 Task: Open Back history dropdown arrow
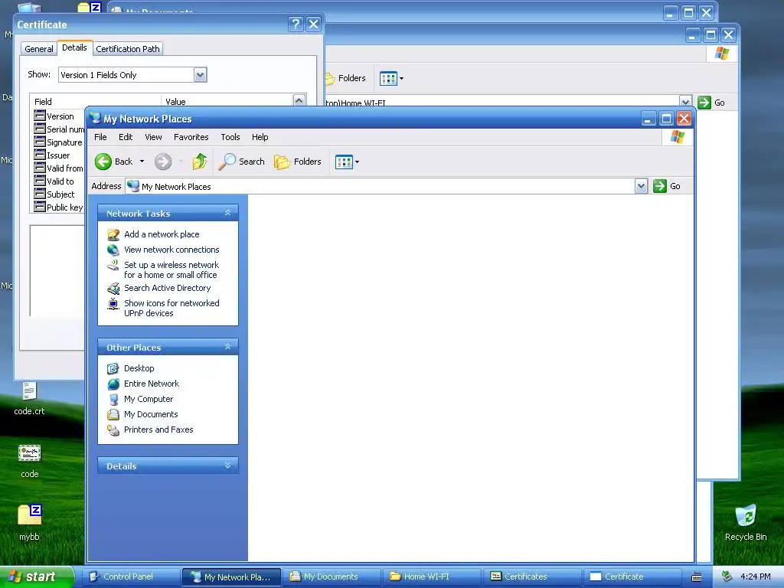tap(142, 162)
